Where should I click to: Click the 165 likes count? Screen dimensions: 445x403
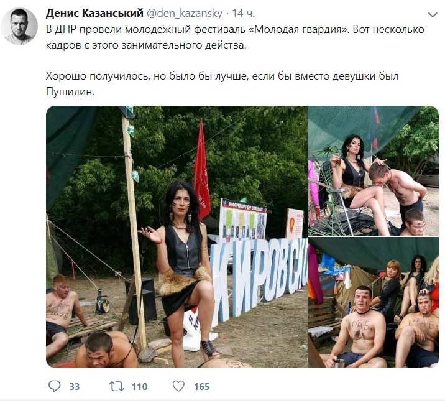coord(202,387)
